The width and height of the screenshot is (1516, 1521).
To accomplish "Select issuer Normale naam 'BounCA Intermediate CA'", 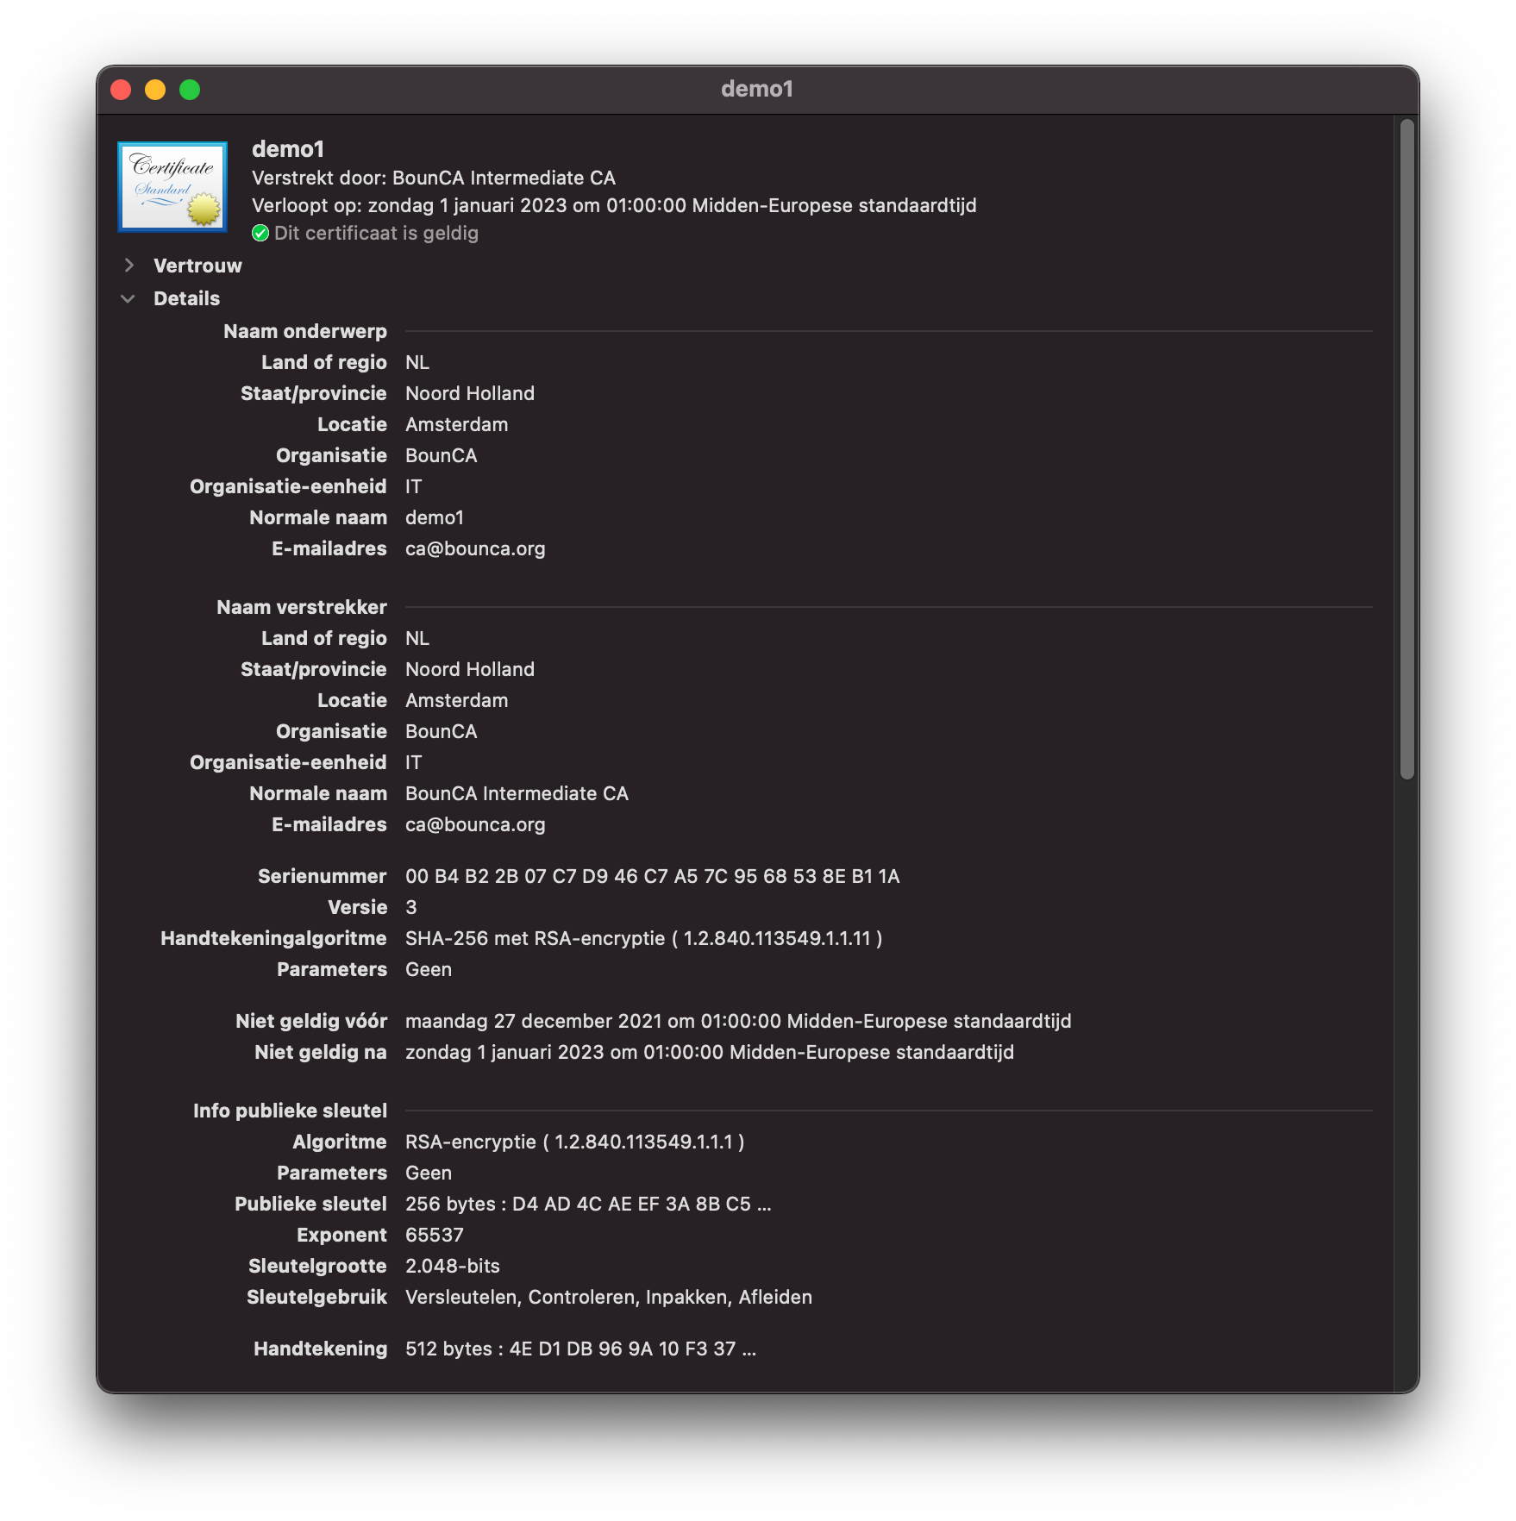I will [517, 794].
